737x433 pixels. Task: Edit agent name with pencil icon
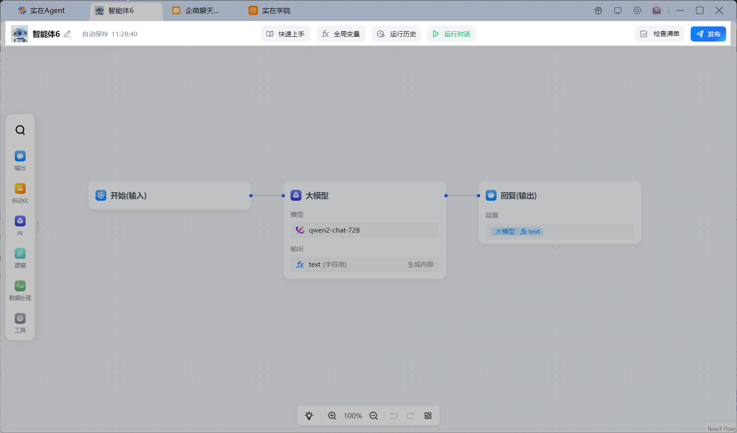(67, 34)
